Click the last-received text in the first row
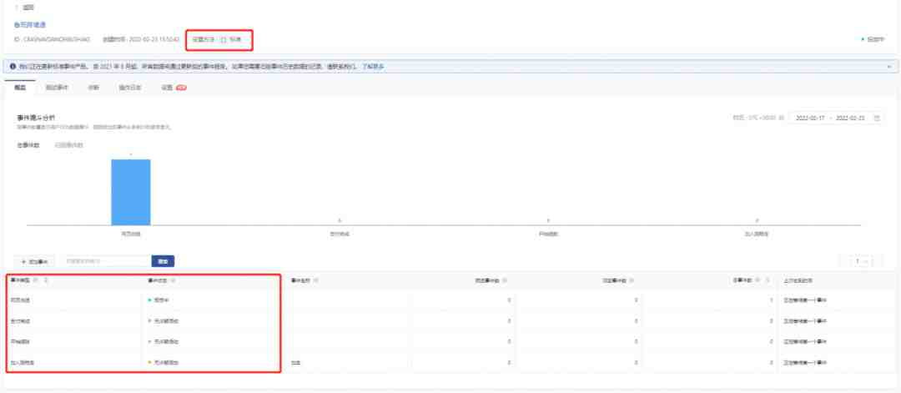Image resolution: width=901 pixels, height=393 pixels. pos(805,300)
